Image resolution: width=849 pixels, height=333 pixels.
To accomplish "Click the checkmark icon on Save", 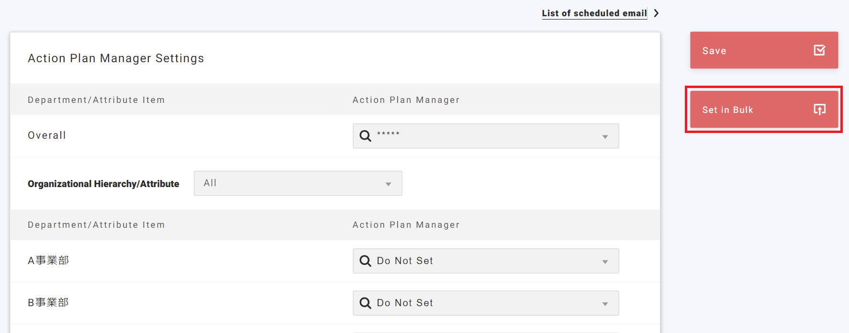I will (x=819, y=50).
